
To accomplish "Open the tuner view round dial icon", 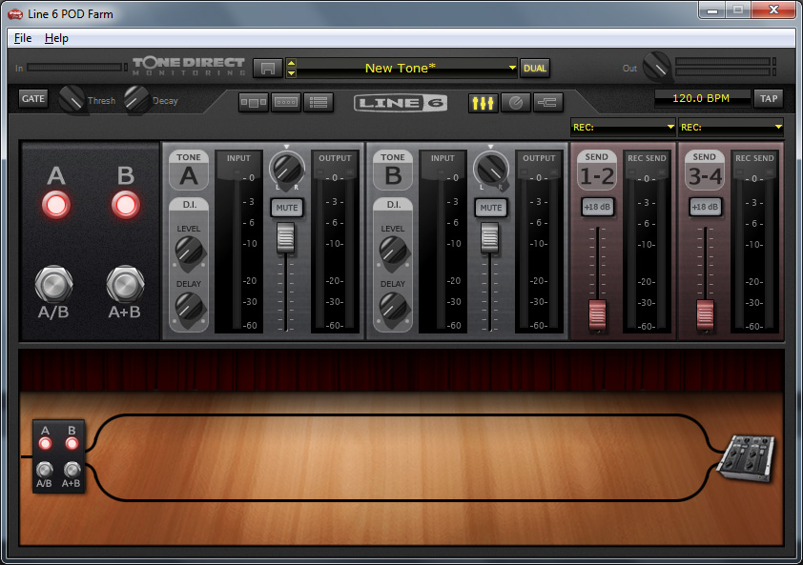I will [x=516, y=102].
